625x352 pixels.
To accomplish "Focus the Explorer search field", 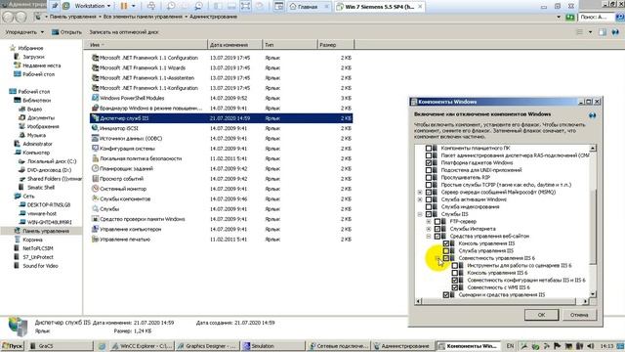I will tap(597, 17).
